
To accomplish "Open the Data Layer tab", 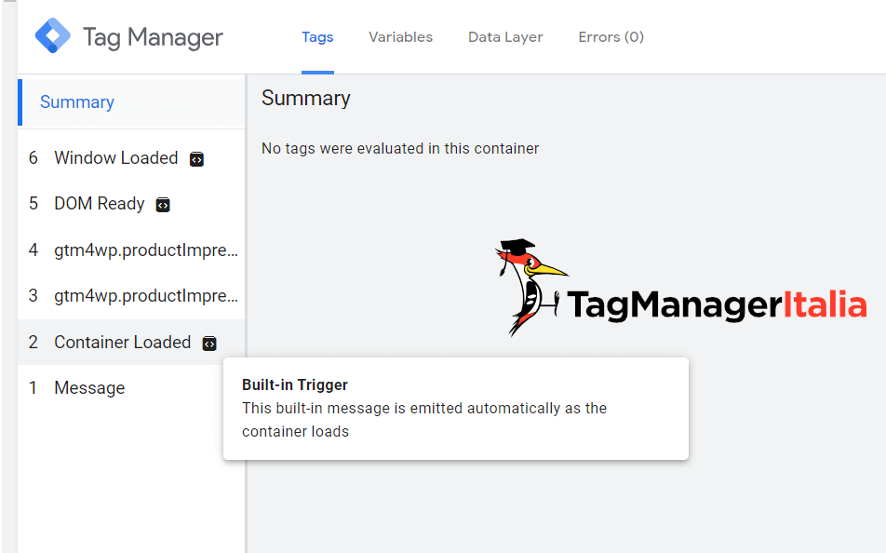I will (x=505, y=37).
